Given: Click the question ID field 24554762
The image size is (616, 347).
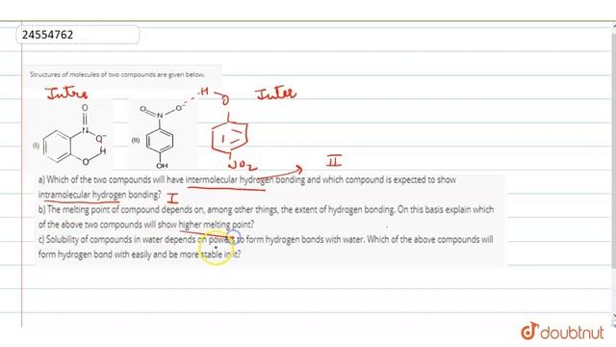Looking at the screenshot, I should (x=78, y=35).
